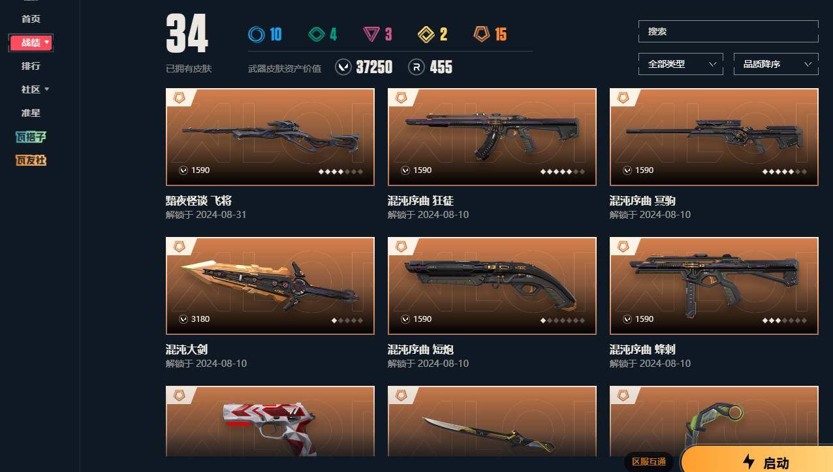833x472 pixels.
Task: Go to 首页 in the sidebar
Action: [x=31, y=19]
